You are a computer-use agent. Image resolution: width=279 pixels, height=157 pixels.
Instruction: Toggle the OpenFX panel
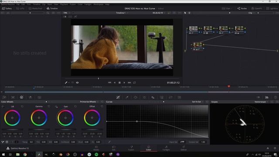pyautogui.click(x=256, y=8)
